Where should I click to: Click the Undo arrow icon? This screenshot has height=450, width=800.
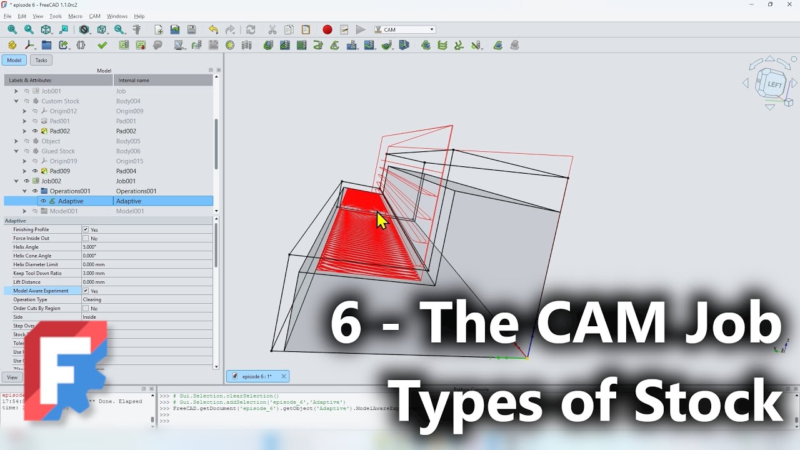pyautogui.click(x=214, y=29)
